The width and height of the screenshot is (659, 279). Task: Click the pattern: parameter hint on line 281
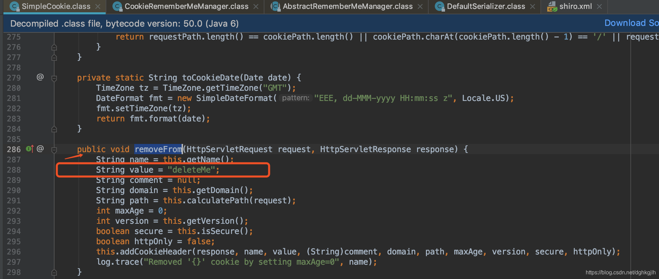296,98
